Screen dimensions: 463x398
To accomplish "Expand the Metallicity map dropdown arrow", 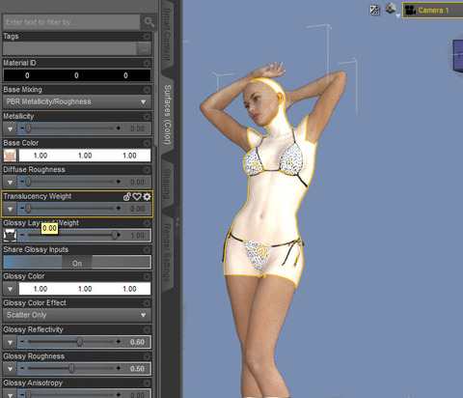I will click(11, 128).
